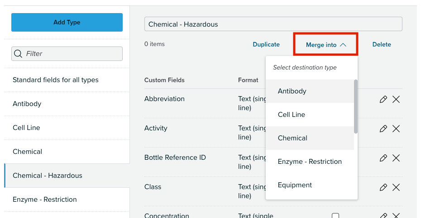The width and height of the screenshot is (421, 218).
Task: Click the filter search magnifier icon
Action: point(18,54)
